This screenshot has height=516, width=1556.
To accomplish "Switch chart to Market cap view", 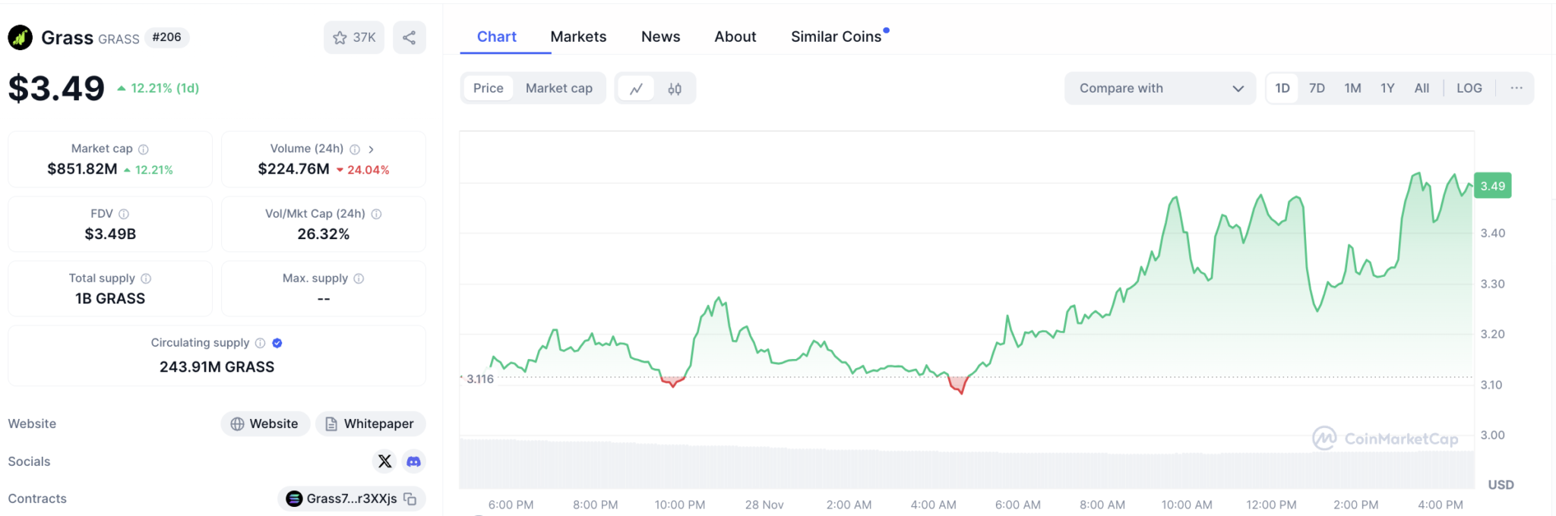I will tap(559, 88).
